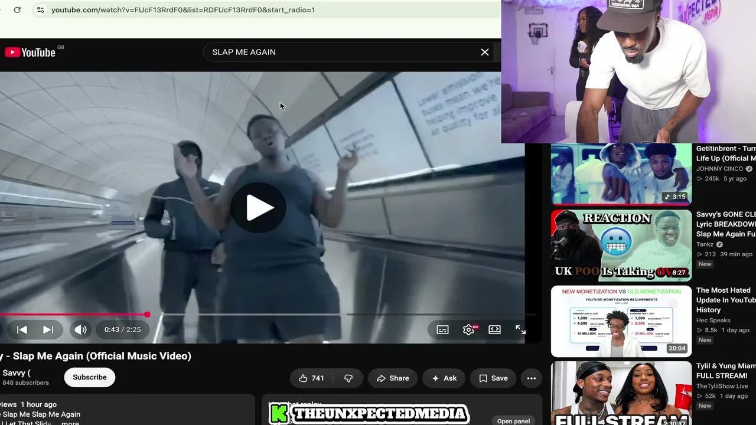The height and width of the screenshot is (425, 756).
Task: Open the Tylil & Yung Miami thumbnail
Action: coord(621,393)
